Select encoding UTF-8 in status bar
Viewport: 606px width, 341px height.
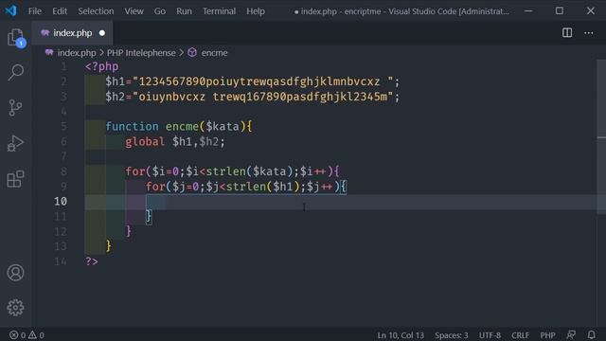490,334
